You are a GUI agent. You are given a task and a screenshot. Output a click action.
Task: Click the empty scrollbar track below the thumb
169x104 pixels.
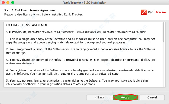click(163, 64)
